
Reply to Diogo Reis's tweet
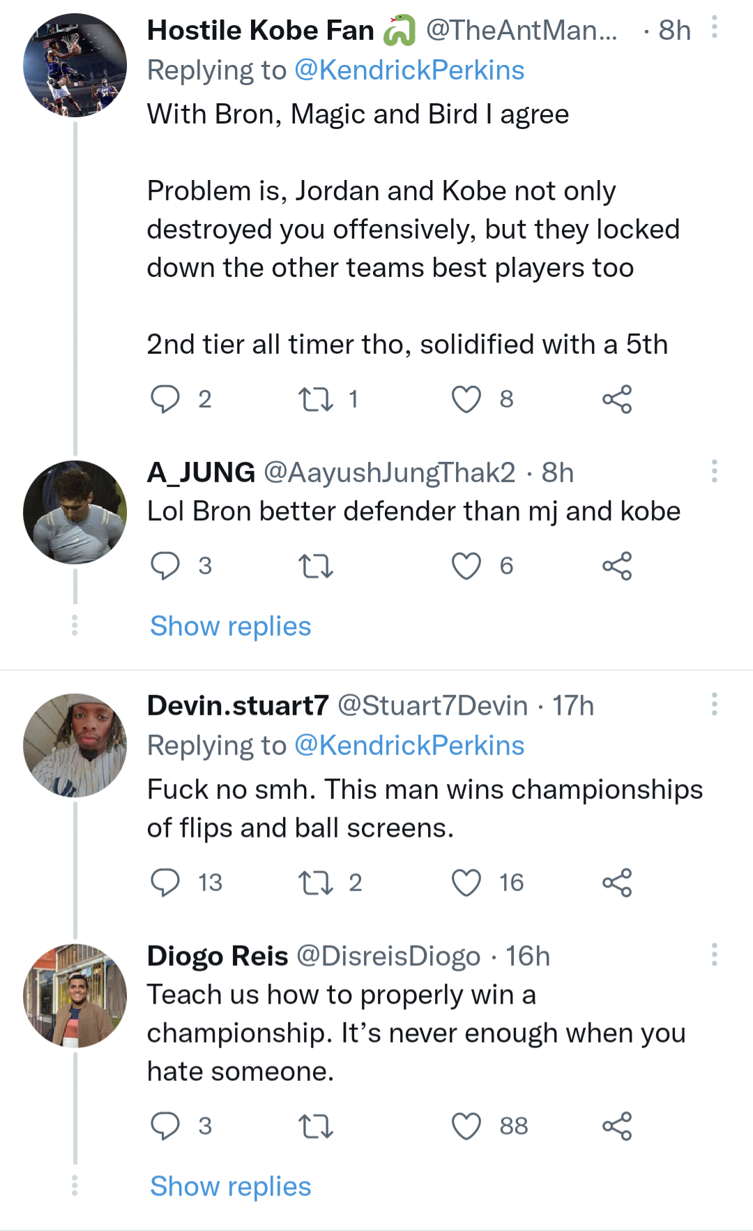click(165, 1126)
